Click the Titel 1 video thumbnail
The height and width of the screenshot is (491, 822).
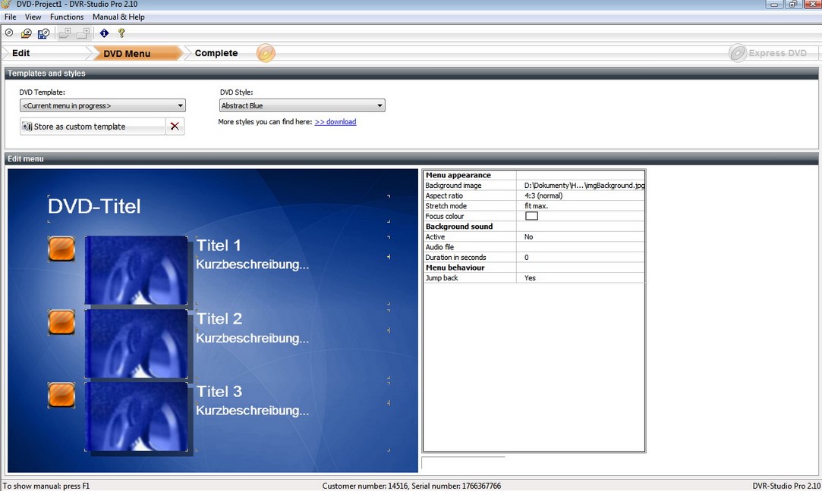[137, 270]
